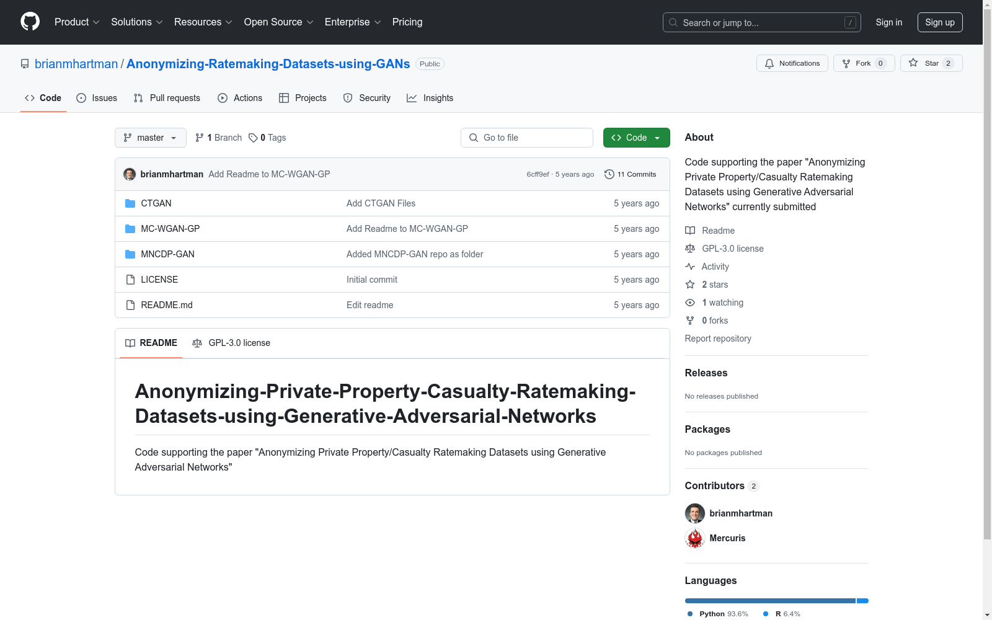Image resolution: width=992 pixels, height=620 pixels.
Task: Expand the Resources menu
Action: pos(203,22)
